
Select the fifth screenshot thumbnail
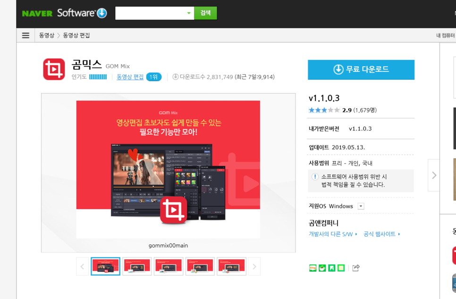pyautogui.click(x=231, y=266)
